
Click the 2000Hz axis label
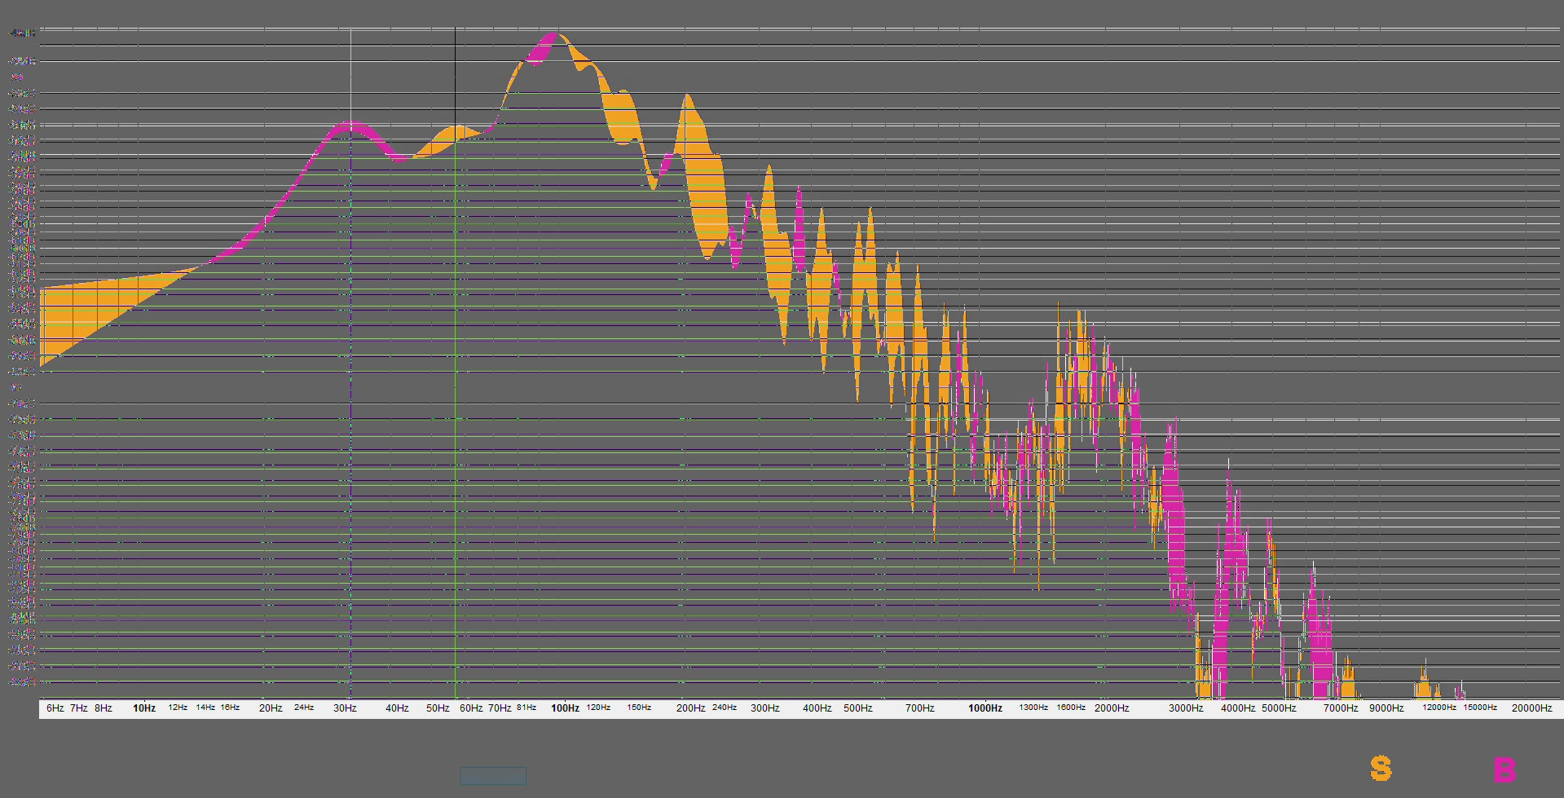click(x=1113, y=708)
